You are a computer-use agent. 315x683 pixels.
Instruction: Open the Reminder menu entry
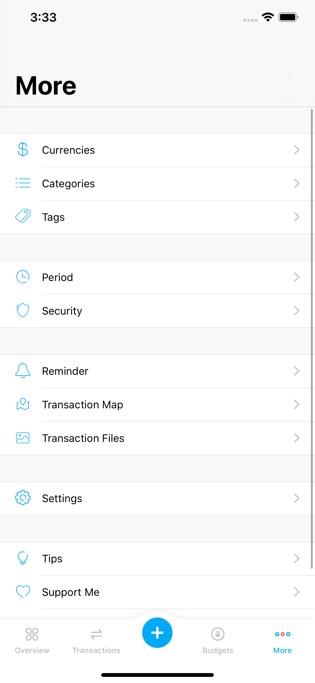tap(65, 371)
